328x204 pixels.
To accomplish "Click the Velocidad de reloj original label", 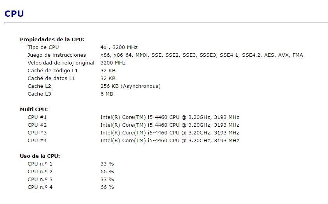I will tap(61, 63).
